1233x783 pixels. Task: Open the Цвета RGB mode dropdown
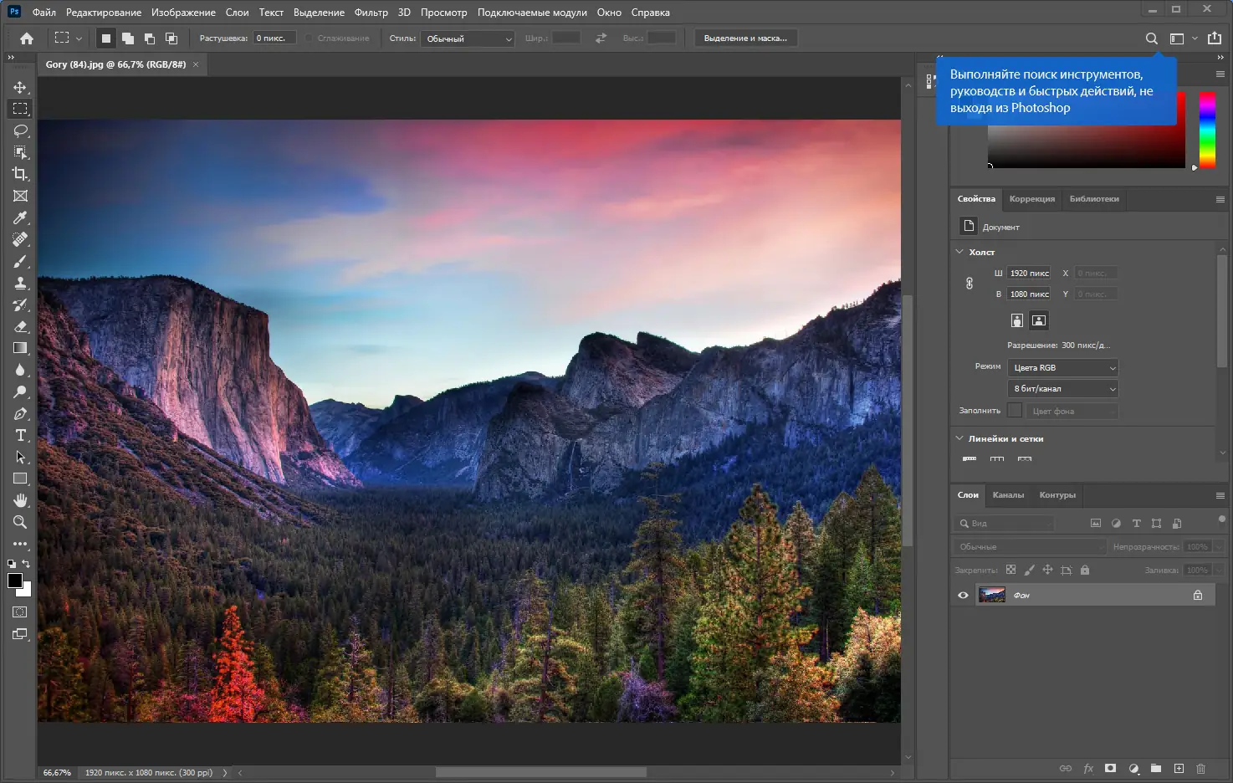click(1062, 368)
